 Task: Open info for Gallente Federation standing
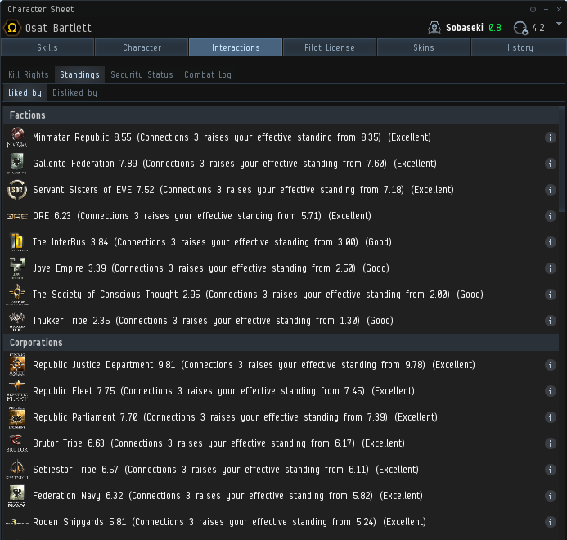[550, 164]
